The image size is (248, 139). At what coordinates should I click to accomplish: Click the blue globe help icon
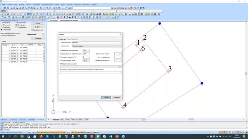69,8
